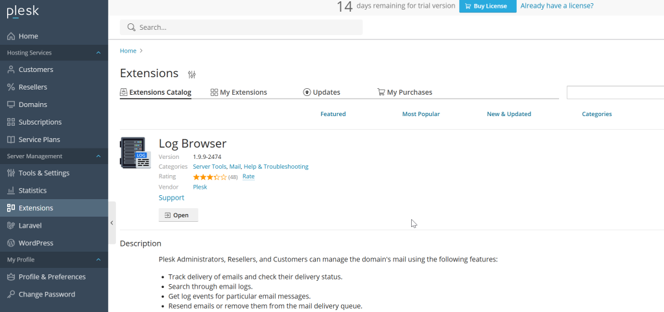Viewport: 664px width, 312px height.
Task: Click the Rate link
Action: coord(248,176)
